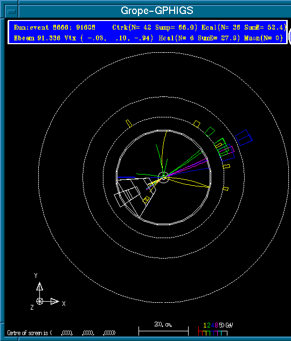Select the yellow hit inside the white wedge
This screenshot has width=291, height=341.
pos(146,200)
